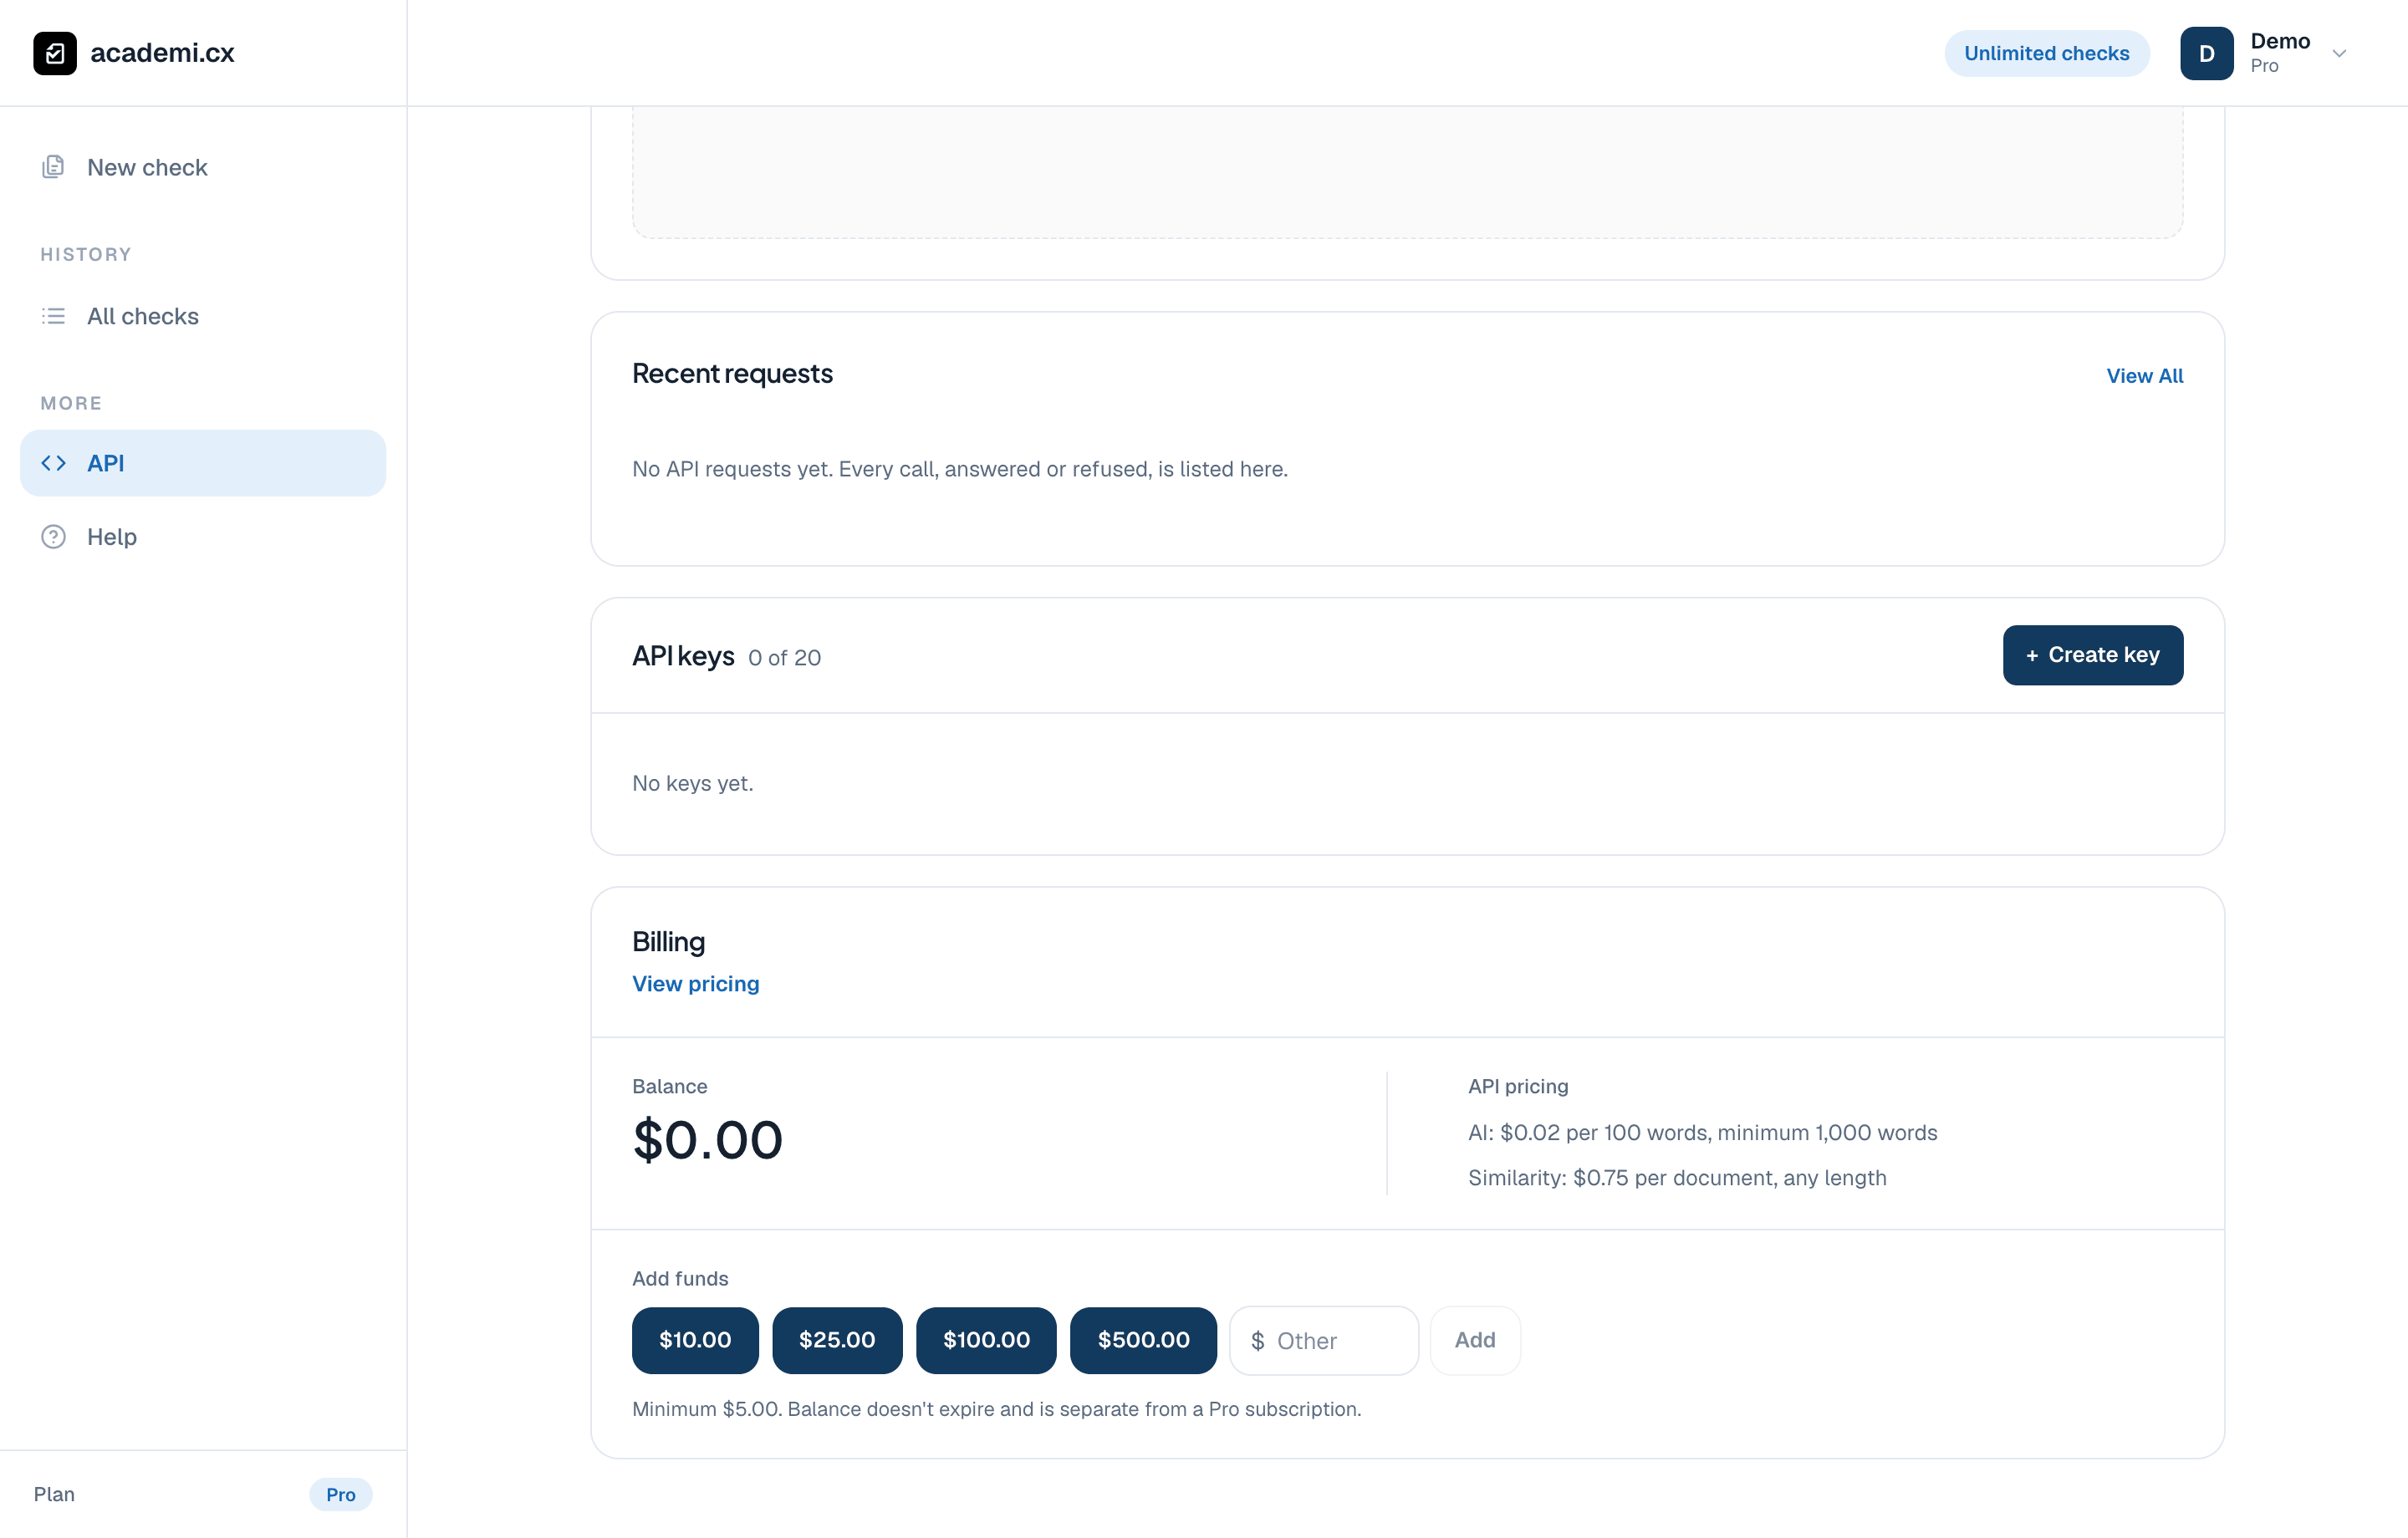The image size is (2408, 1538).
Task: Click the academi.cx brand name
Action: coord(162,53)
